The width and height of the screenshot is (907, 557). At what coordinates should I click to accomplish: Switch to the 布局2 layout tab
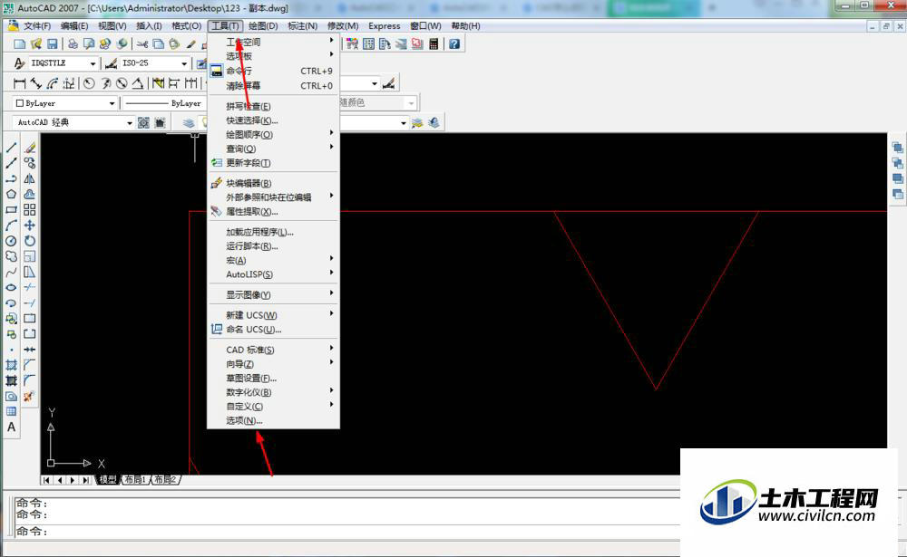pos(165,480)
